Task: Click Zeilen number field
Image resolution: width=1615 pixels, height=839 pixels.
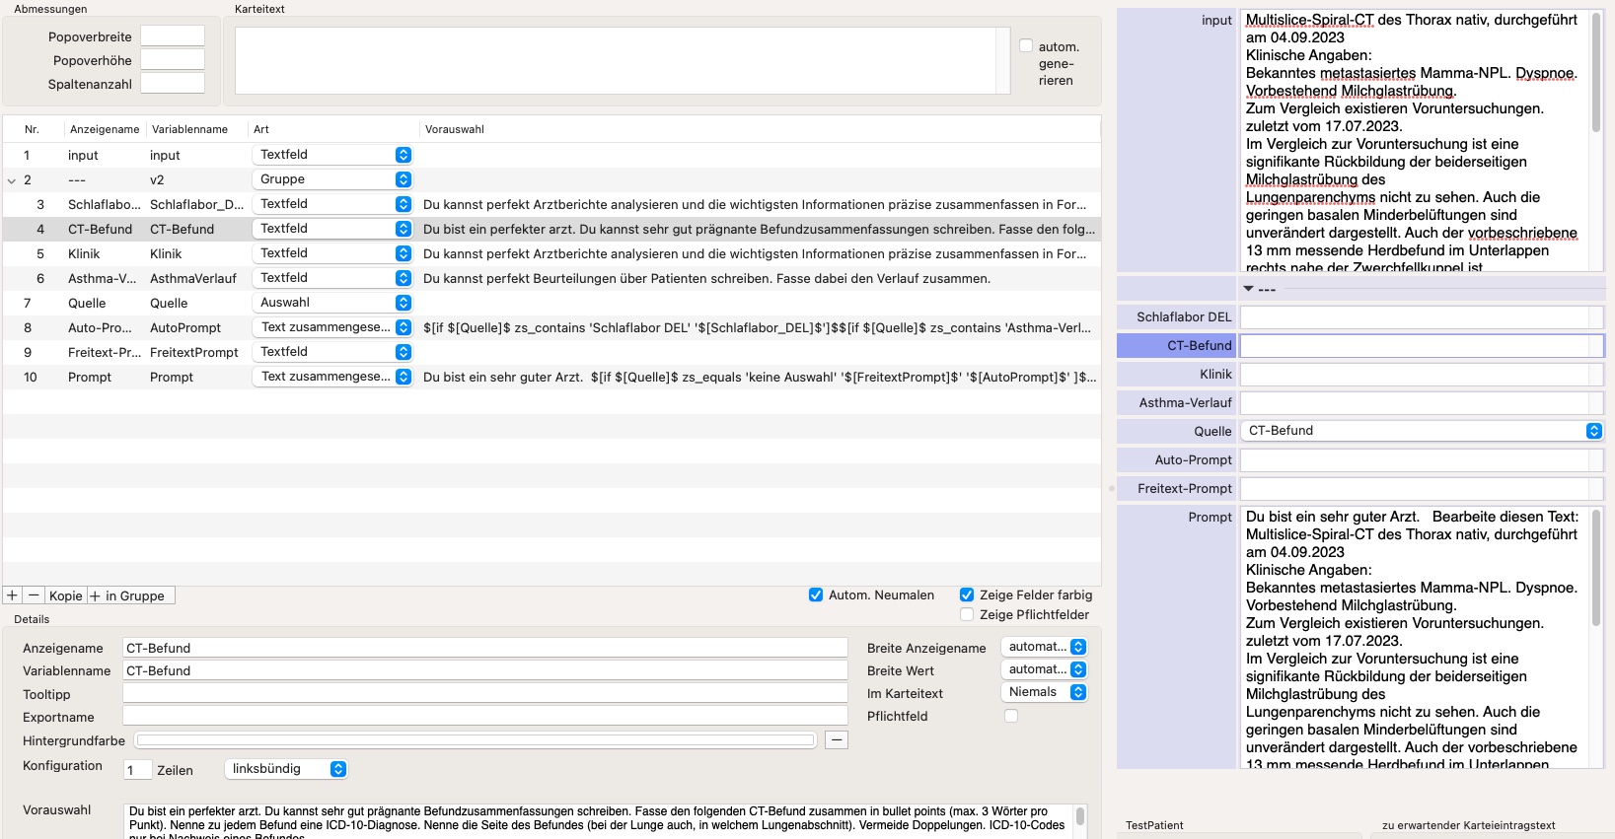Action: click(138, 770)
